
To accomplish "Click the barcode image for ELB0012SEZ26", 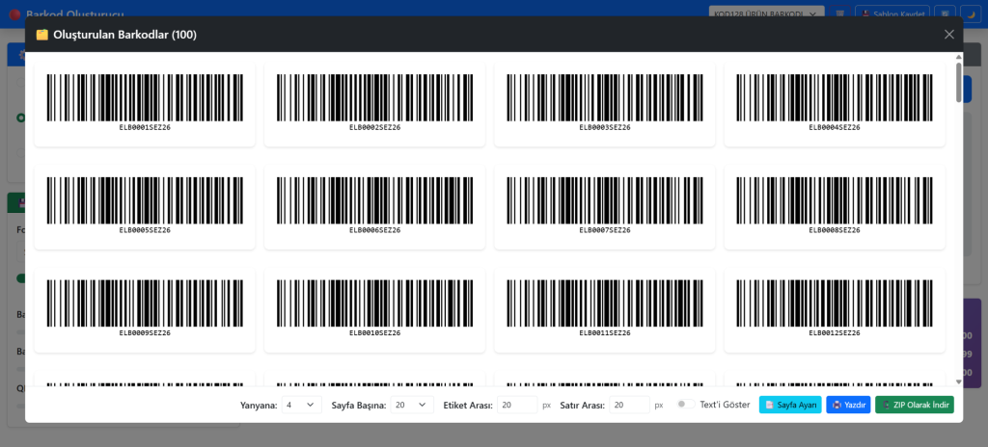I will point(835,302).
